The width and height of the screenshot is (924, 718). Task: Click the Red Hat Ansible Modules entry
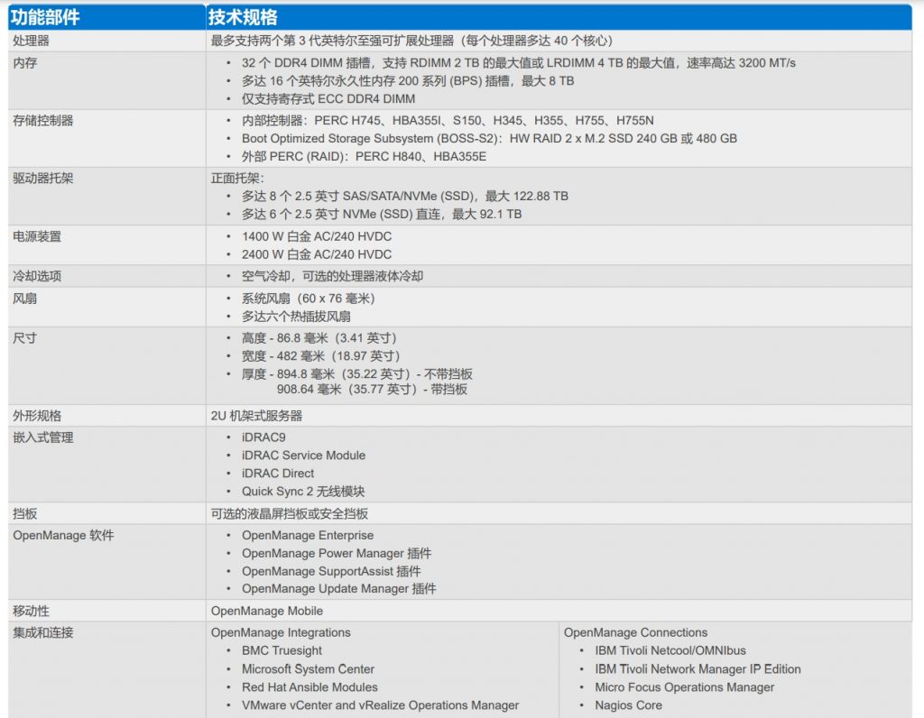pos(310,687)
